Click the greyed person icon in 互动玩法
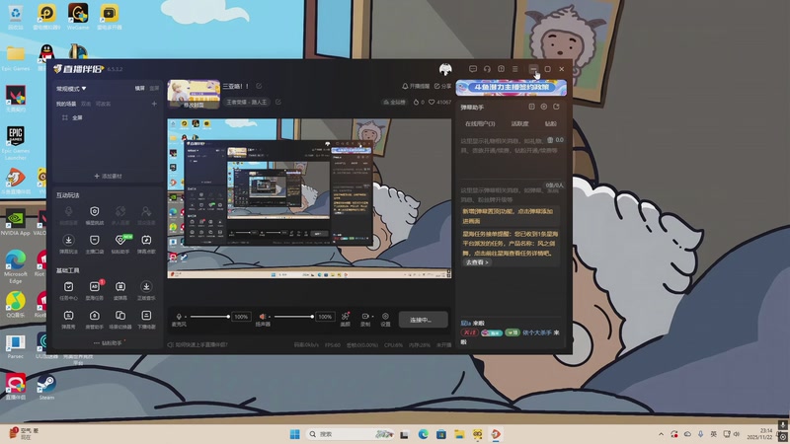The height and width of the screenshot is (444, 790). pyautogui.click(x=146, y=211)
